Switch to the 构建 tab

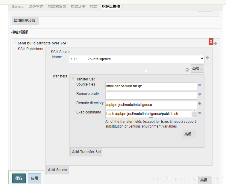coord(93,7)
